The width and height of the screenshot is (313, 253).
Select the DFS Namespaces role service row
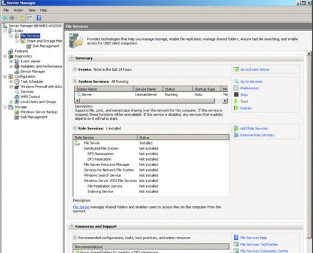[151, 154]
